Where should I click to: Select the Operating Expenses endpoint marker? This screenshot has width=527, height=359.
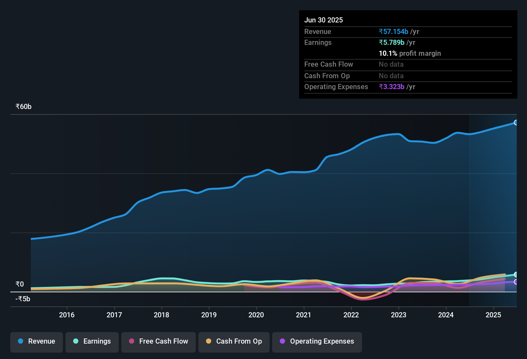516,282
